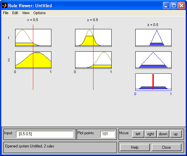Click the rule 2 y membership plot
Image resolution: width=187 pixels, height=156 pixels.
[93, 60]
